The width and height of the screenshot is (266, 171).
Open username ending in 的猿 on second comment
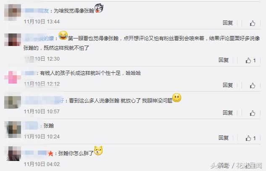[39, 38]
